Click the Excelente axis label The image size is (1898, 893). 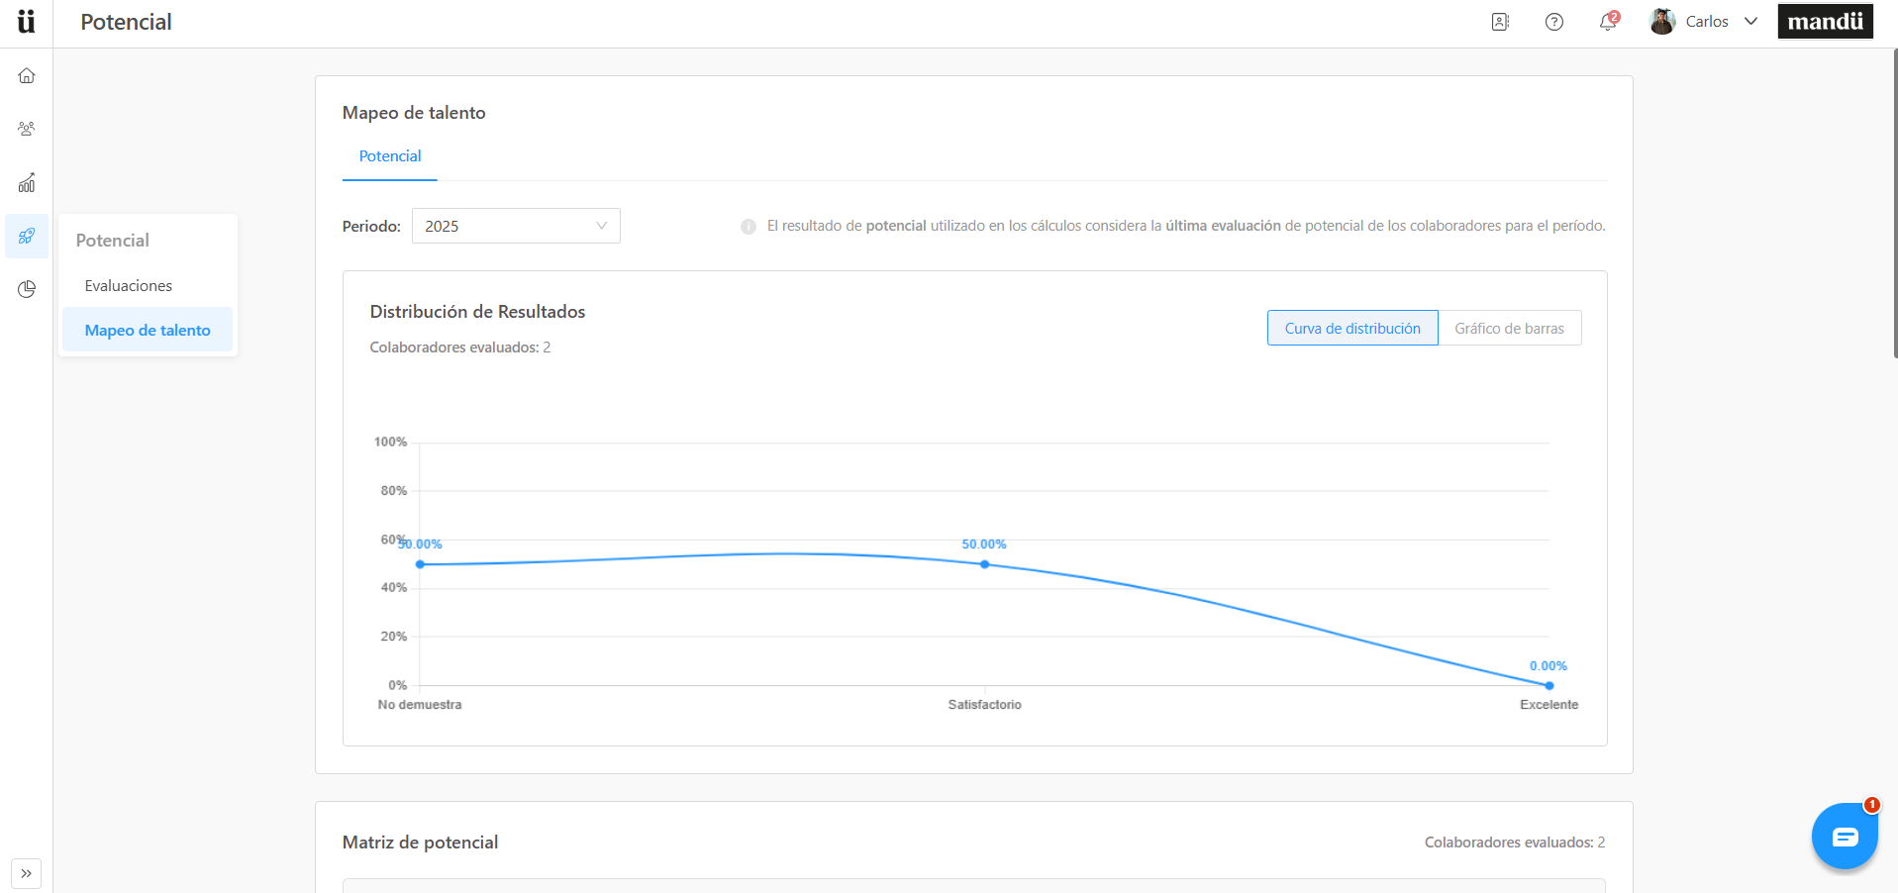[x=1549, y=705]
